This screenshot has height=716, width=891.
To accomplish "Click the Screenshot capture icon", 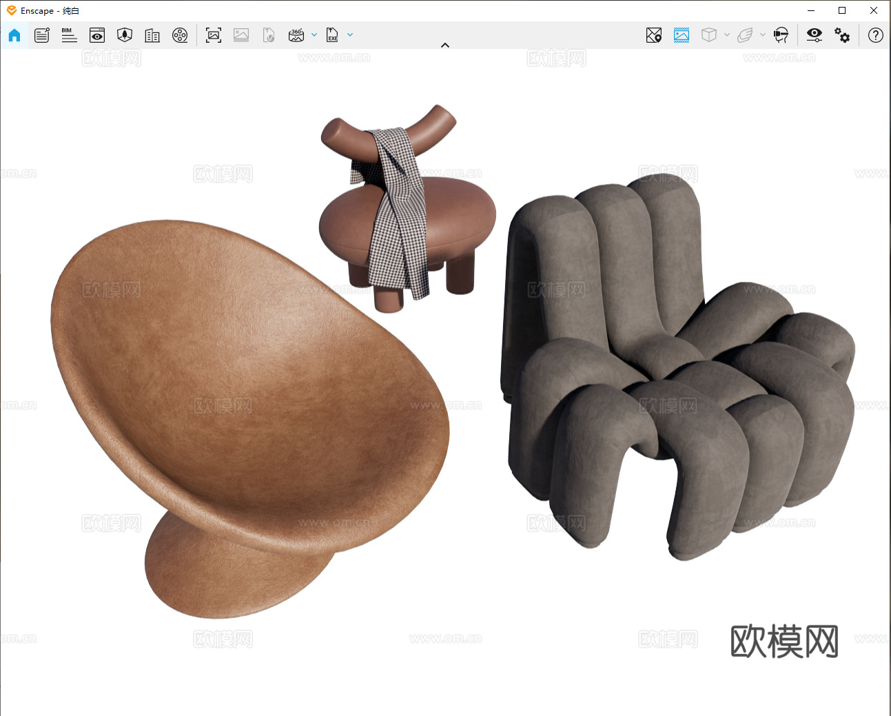I will (214, 35).
